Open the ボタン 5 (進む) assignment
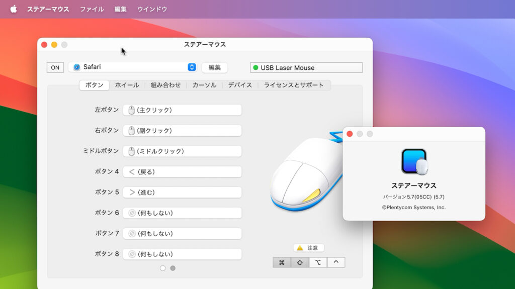The image size is (515, 289). point(182,192)
